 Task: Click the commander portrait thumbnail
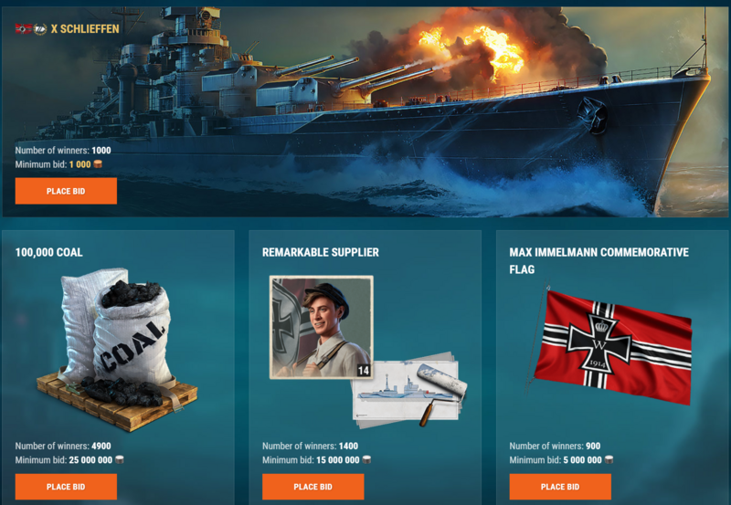(322, 327)
